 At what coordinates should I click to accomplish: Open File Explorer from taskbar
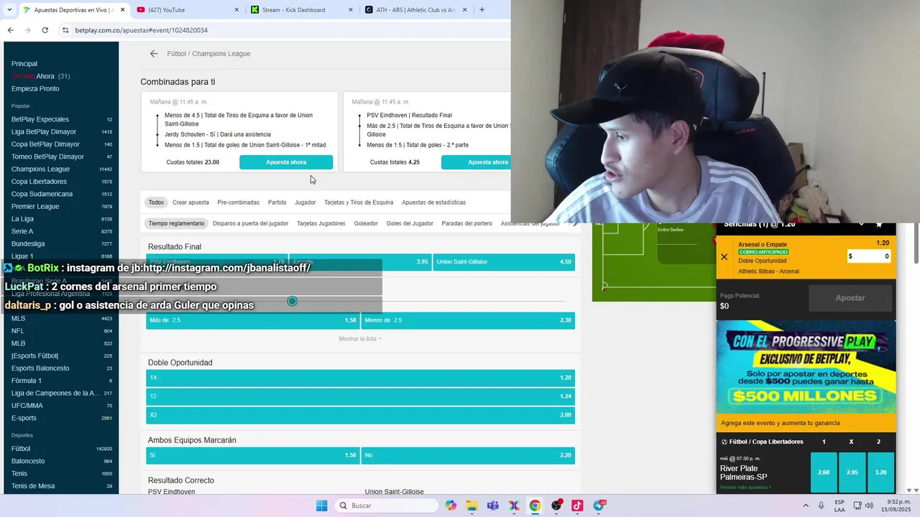(x=472, y=506)
